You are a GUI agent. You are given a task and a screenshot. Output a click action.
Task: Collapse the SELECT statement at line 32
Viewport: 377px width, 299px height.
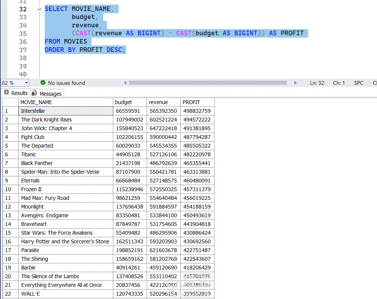click(x=39, y=9)
